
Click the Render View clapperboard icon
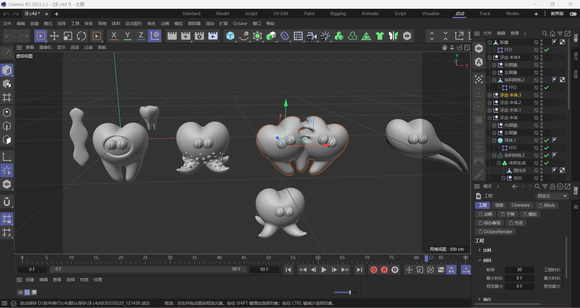point(172,36)
